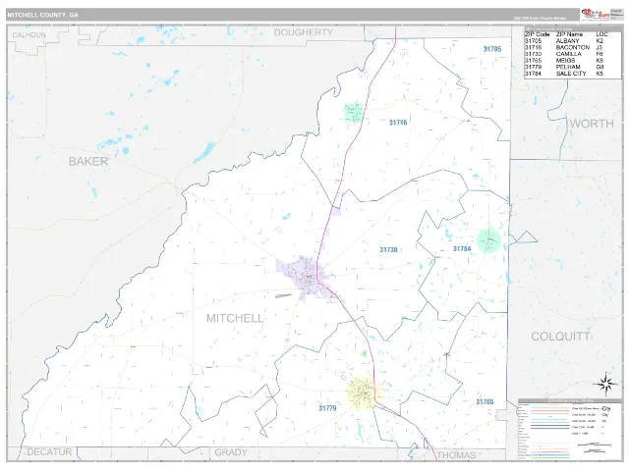Click the publisher logo in the header
629x471 pixels.
click(596, 14)
